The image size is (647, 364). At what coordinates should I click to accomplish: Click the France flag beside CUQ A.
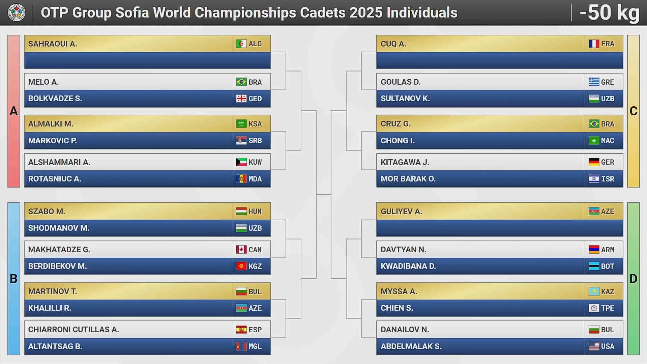pyautogui.click(x=594, y=44)
